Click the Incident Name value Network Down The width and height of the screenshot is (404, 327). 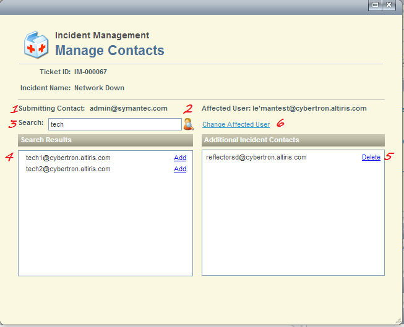point(99,88)
